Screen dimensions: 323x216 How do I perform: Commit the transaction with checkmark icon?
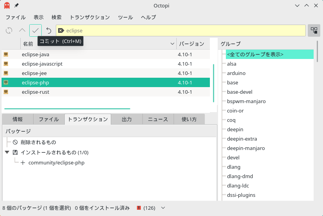[35, 30]
